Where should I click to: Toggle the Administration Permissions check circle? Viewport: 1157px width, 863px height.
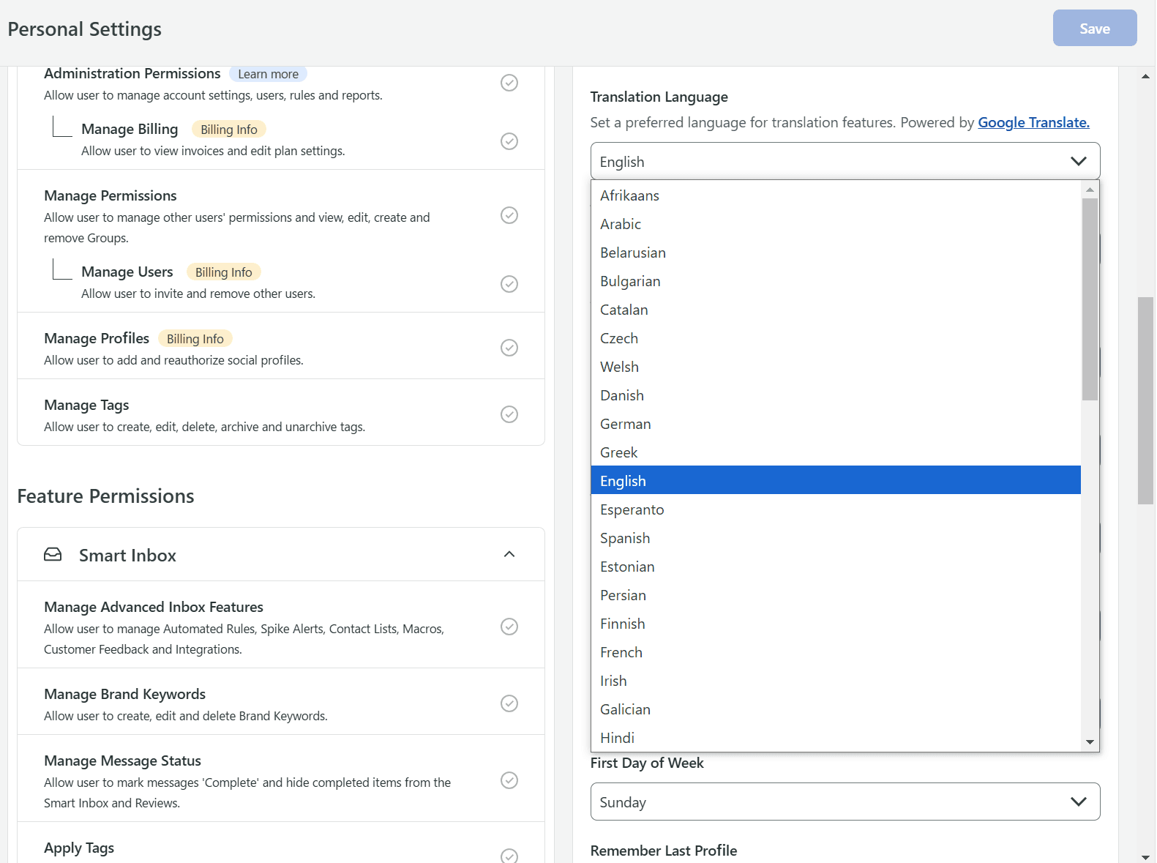[509, 83]
